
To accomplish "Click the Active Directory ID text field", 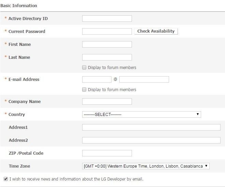I will (x=107, y=19).
